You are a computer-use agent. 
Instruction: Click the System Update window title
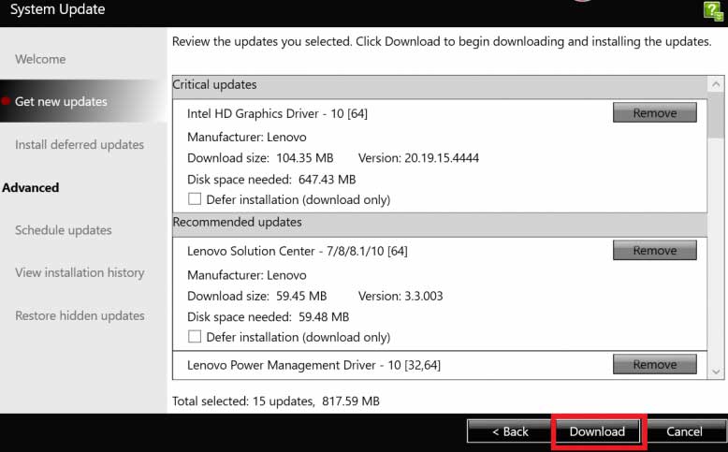coord(58,9)
